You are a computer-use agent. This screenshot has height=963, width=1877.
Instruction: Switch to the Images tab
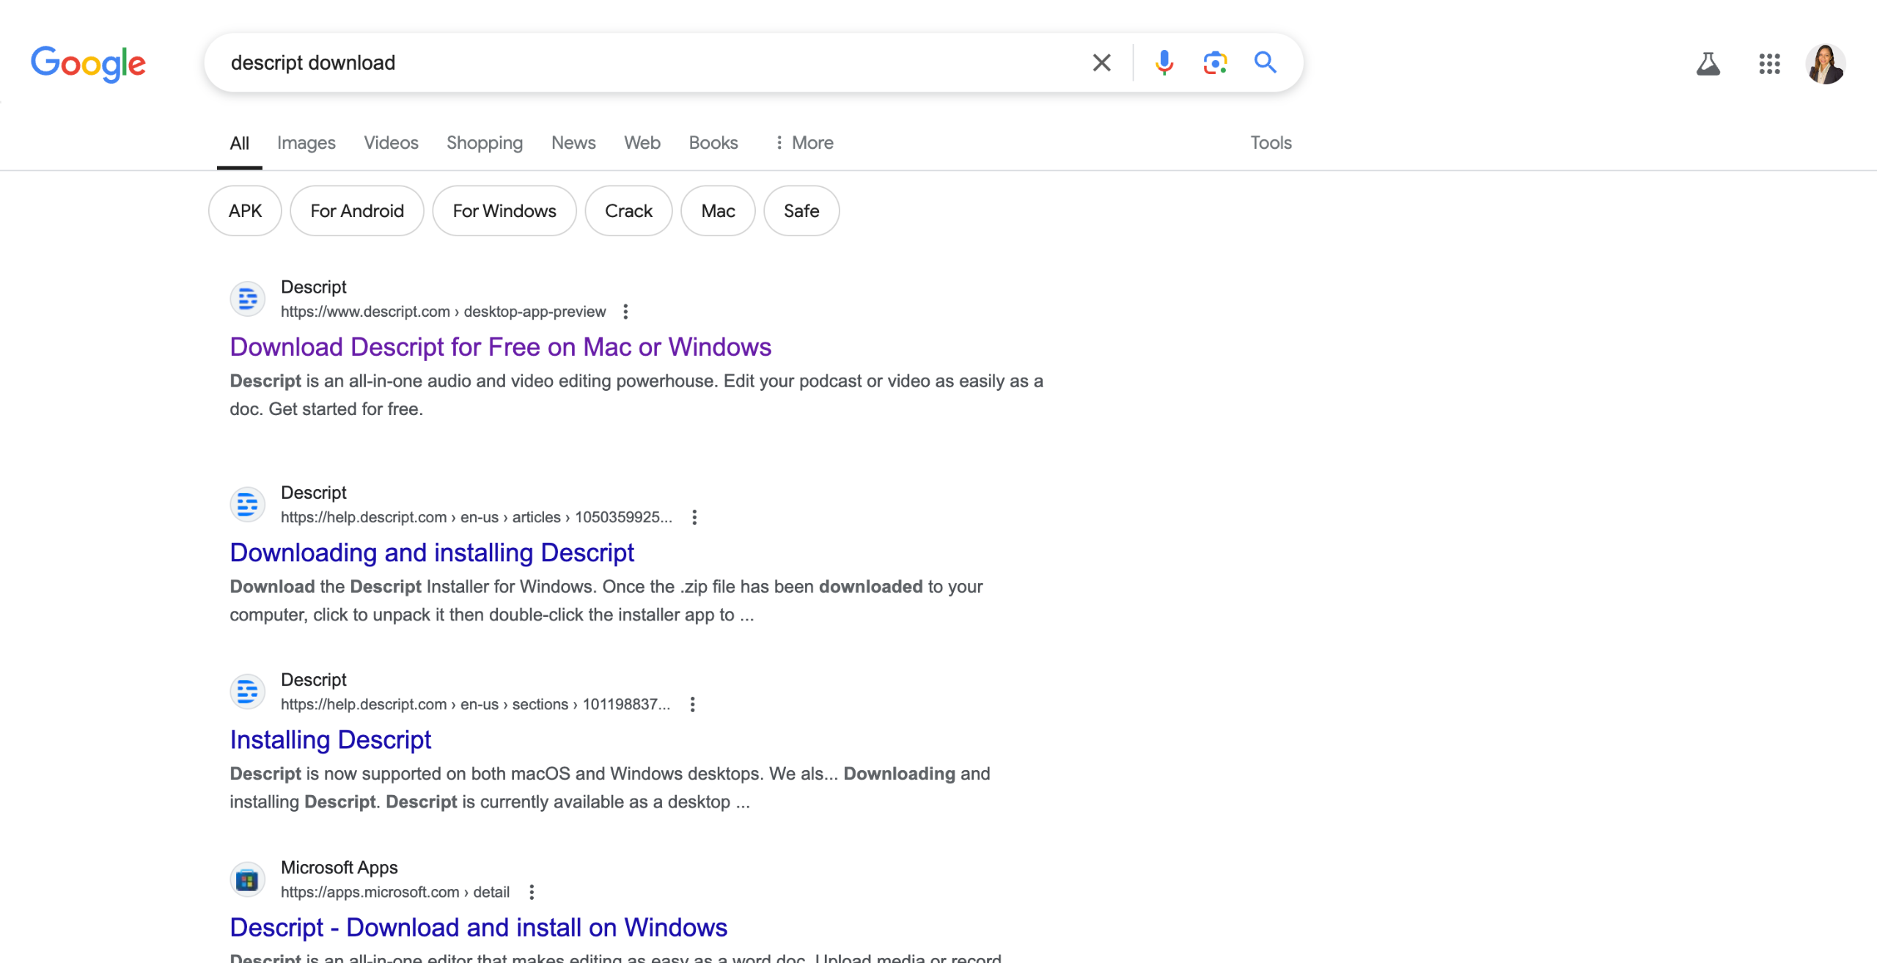[x=306, y=143]
